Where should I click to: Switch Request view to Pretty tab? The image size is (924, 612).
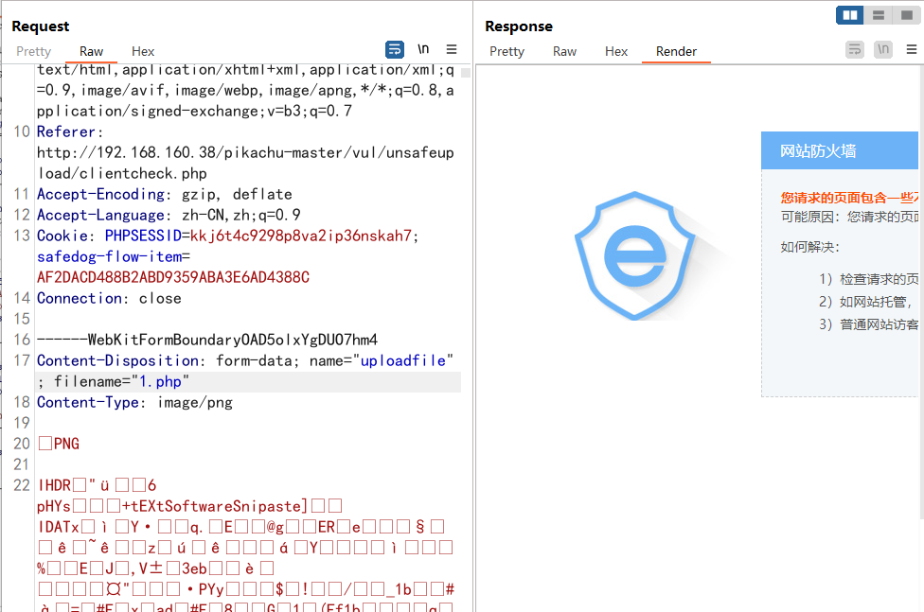[33, 51]
